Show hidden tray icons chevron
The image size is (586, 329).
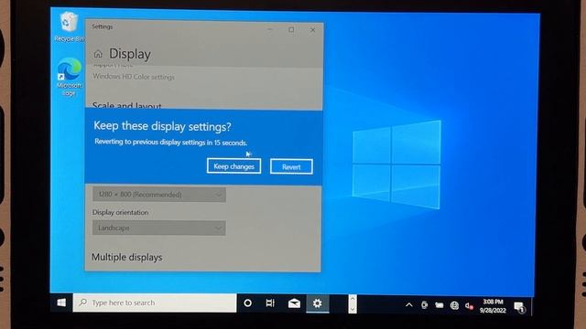tap(409, 305)
